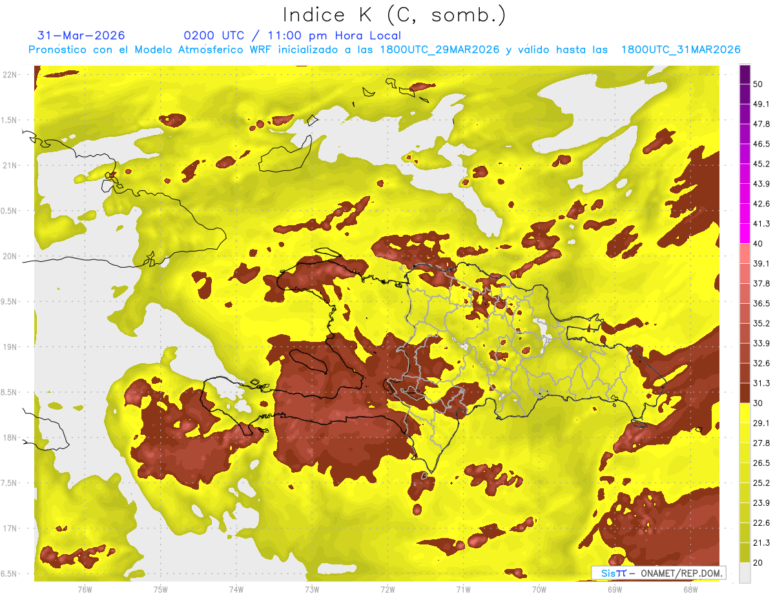Select the magenta 41.3 legend swatch
This screenshot has height=598, width=775.
tap(745, 234)
